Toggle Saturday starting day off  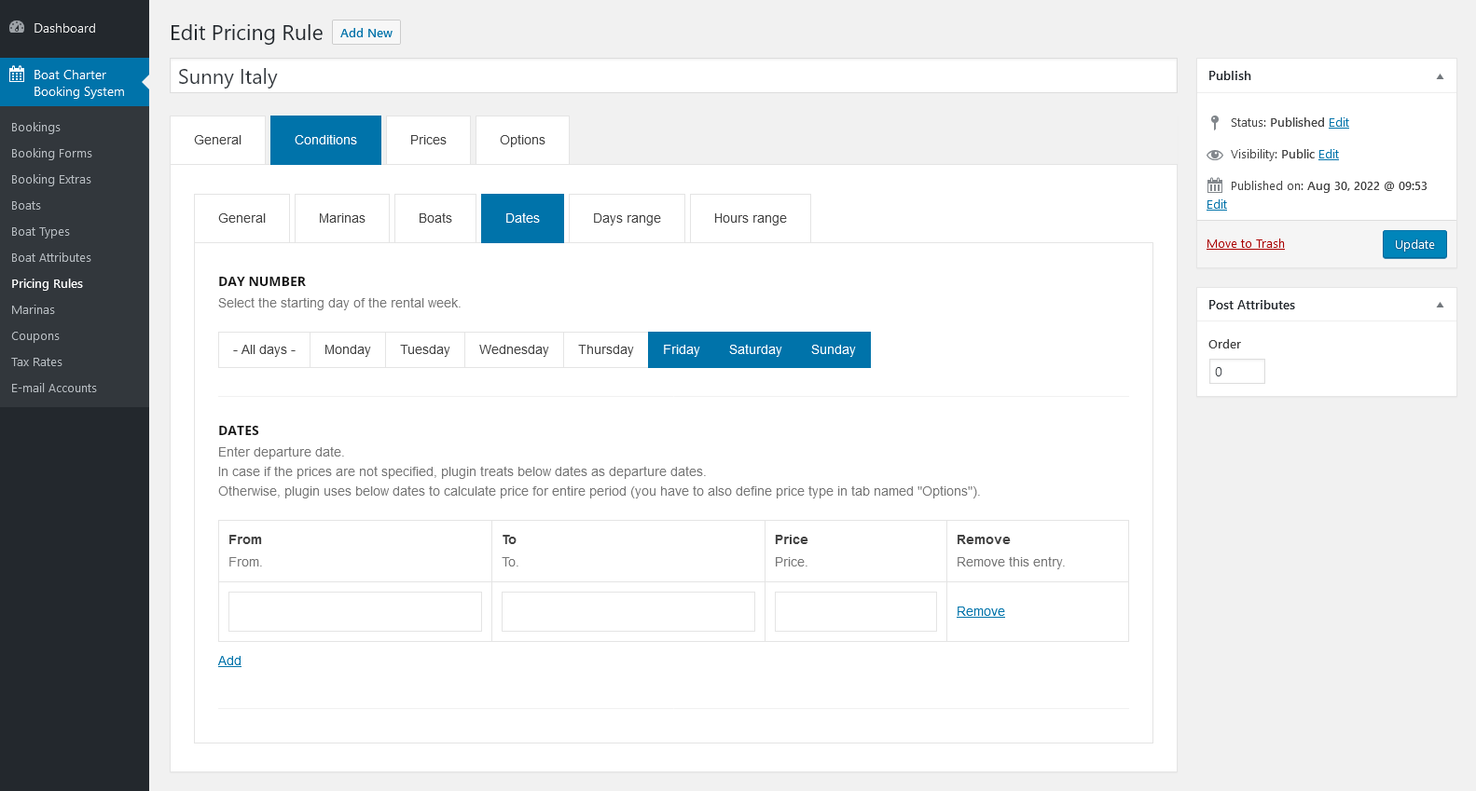tap(754, 349)
